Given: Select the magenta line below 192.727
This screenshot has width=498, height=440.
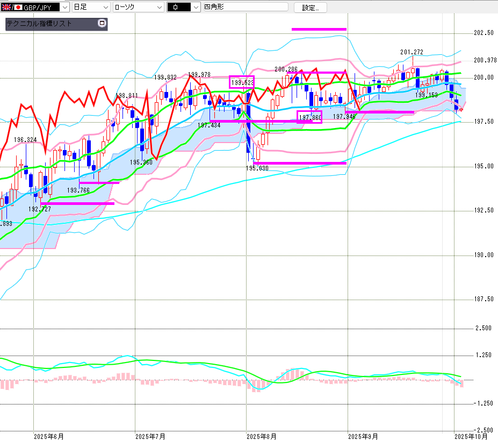Looking at the screenshot, I should [77, 203].
